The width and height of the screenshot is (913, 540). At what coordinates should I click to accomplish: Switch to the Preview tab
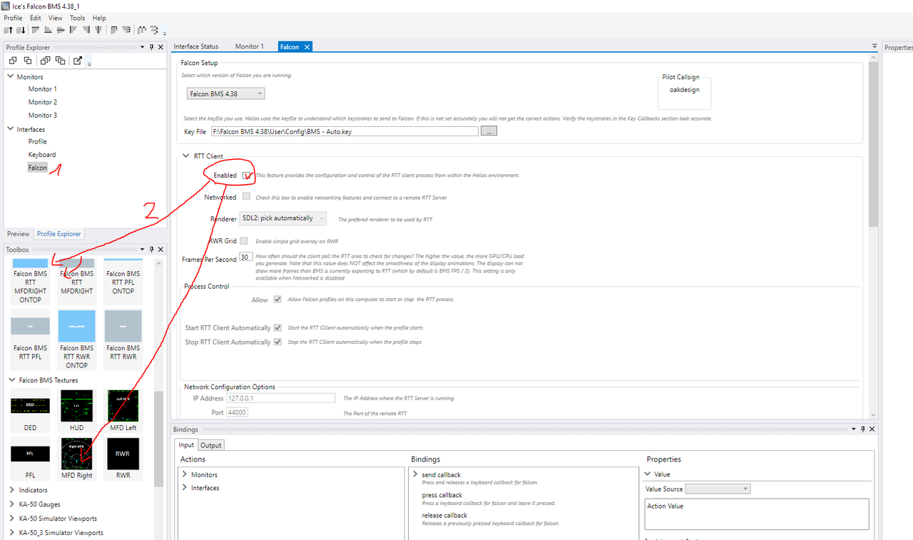[19, 234]
